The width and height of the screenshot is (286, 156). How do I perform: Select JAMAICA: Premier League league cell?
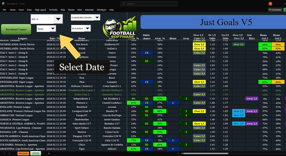(x=23, y=120)
